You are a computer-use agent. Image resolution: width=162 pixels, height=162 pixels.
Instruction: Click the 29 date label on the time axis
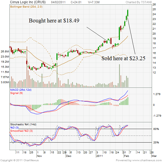click(65, 152)
